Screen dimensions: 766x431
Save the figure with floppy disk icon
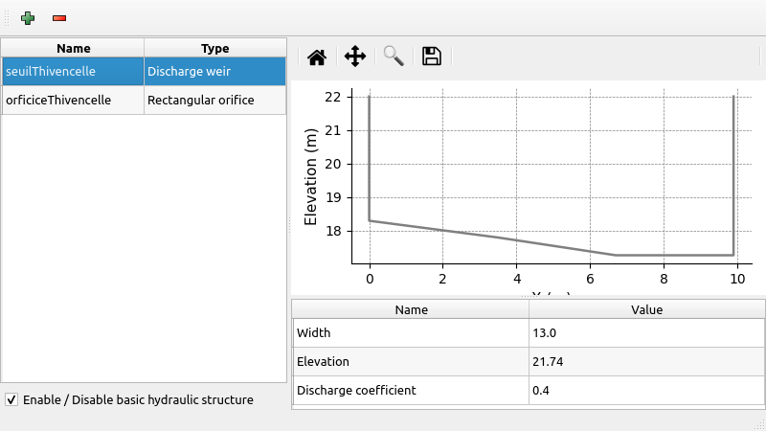click(x=432, y=57)
